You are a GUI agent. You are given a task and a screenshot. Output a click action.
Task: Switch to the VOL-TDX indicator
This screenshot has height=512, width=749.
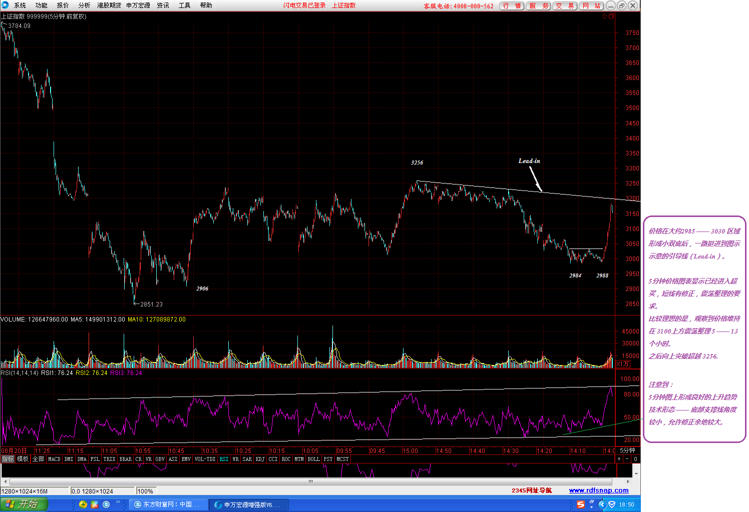(205, 459)
